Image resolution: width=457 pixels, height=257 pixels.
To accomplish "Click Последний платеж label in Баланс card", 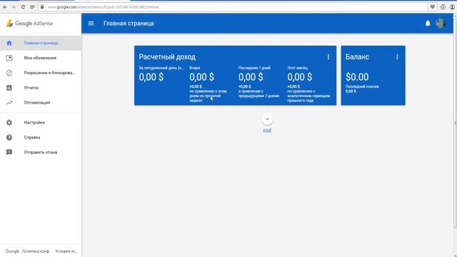I will (362, 86).
